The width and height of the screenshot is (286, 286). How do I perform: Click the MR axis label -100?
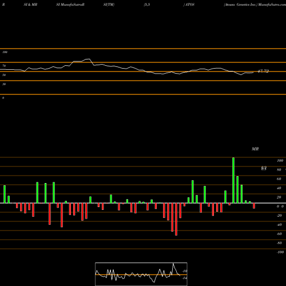point(280,252)
